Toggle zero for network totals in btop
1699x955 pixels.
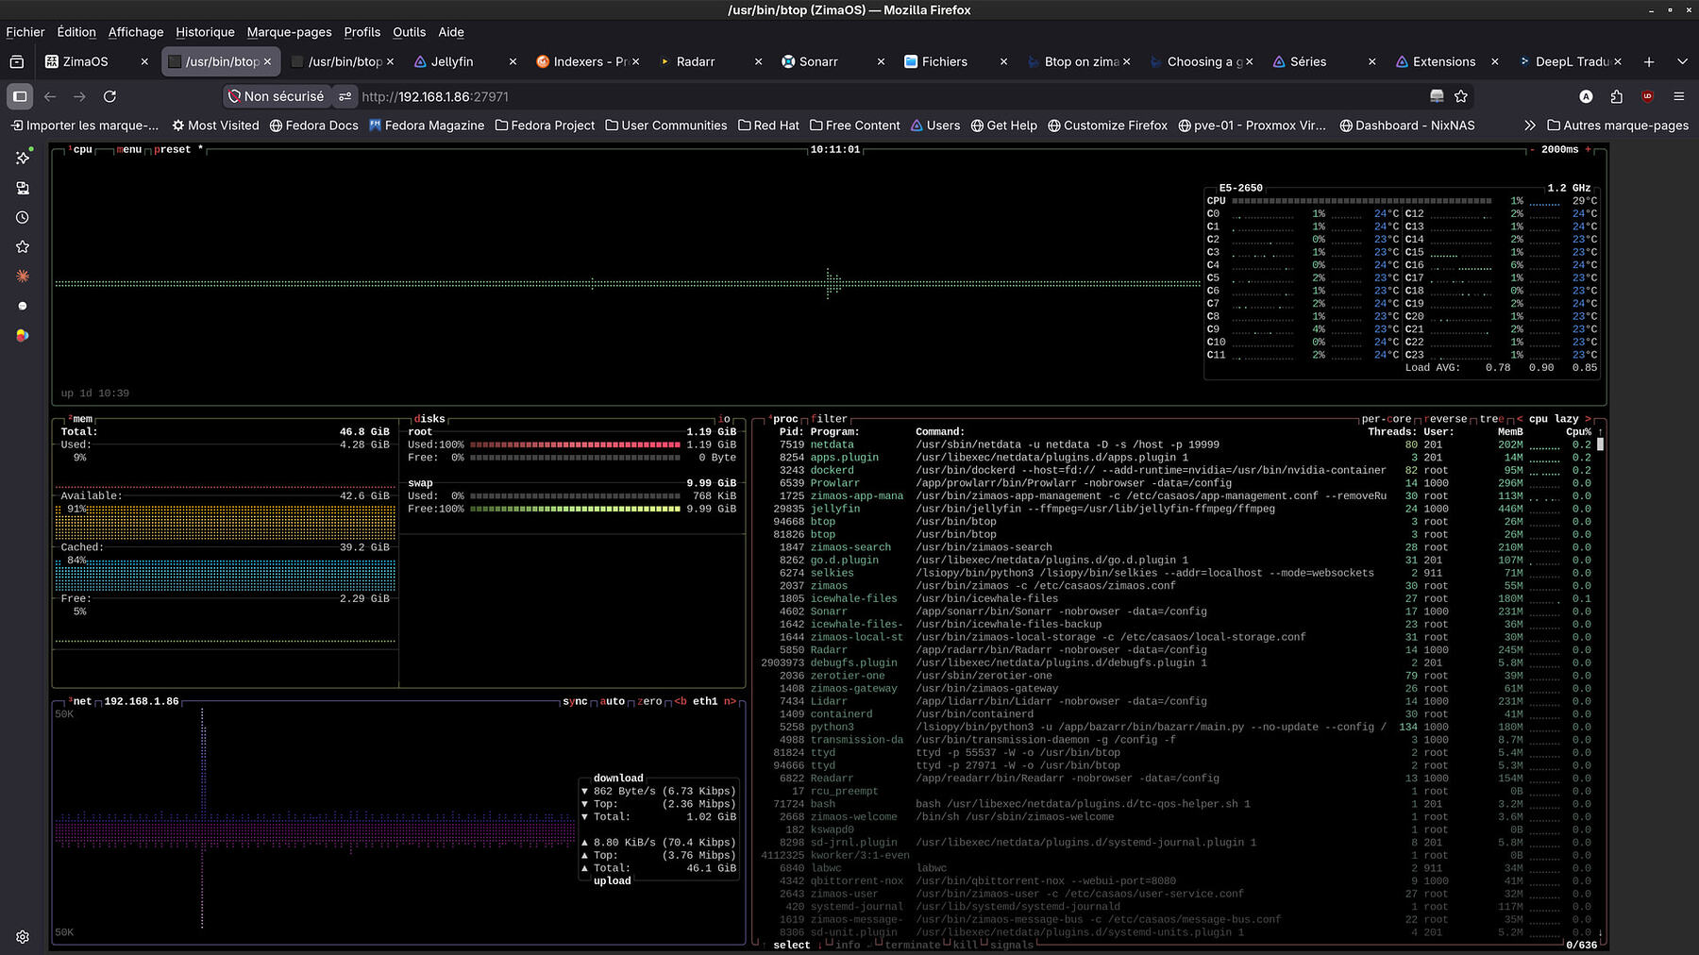[649, 701]
